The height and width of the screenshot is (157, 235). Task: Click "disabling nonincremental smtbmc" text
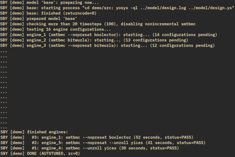pos(158,24)
